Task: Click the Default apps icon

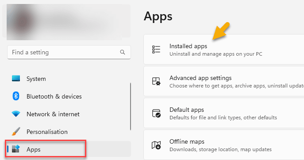Action: pyautogui.click(x=156, y=113)
